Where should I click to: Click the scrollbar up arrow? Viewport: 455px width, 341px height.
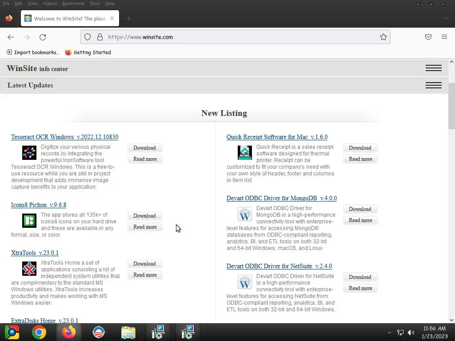point(451,62)
